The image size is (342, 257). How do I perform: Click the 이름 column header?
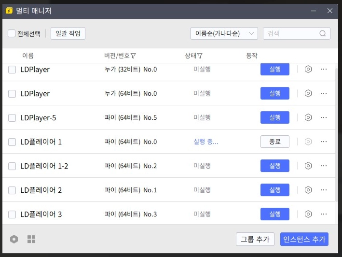pos(28,56)
